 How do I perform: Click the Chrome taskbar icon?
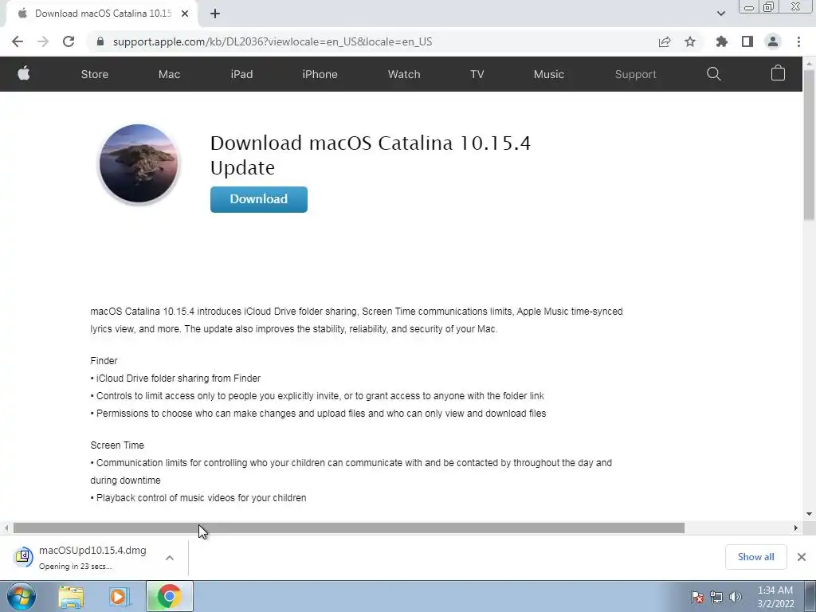pos(170,596)
